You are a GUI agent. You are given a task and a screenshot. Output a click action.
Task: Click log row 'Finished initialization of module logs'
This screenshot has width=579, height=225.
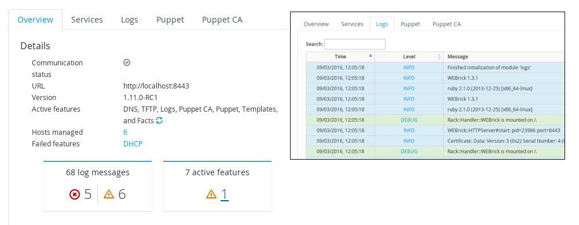[x=435, y=68]
